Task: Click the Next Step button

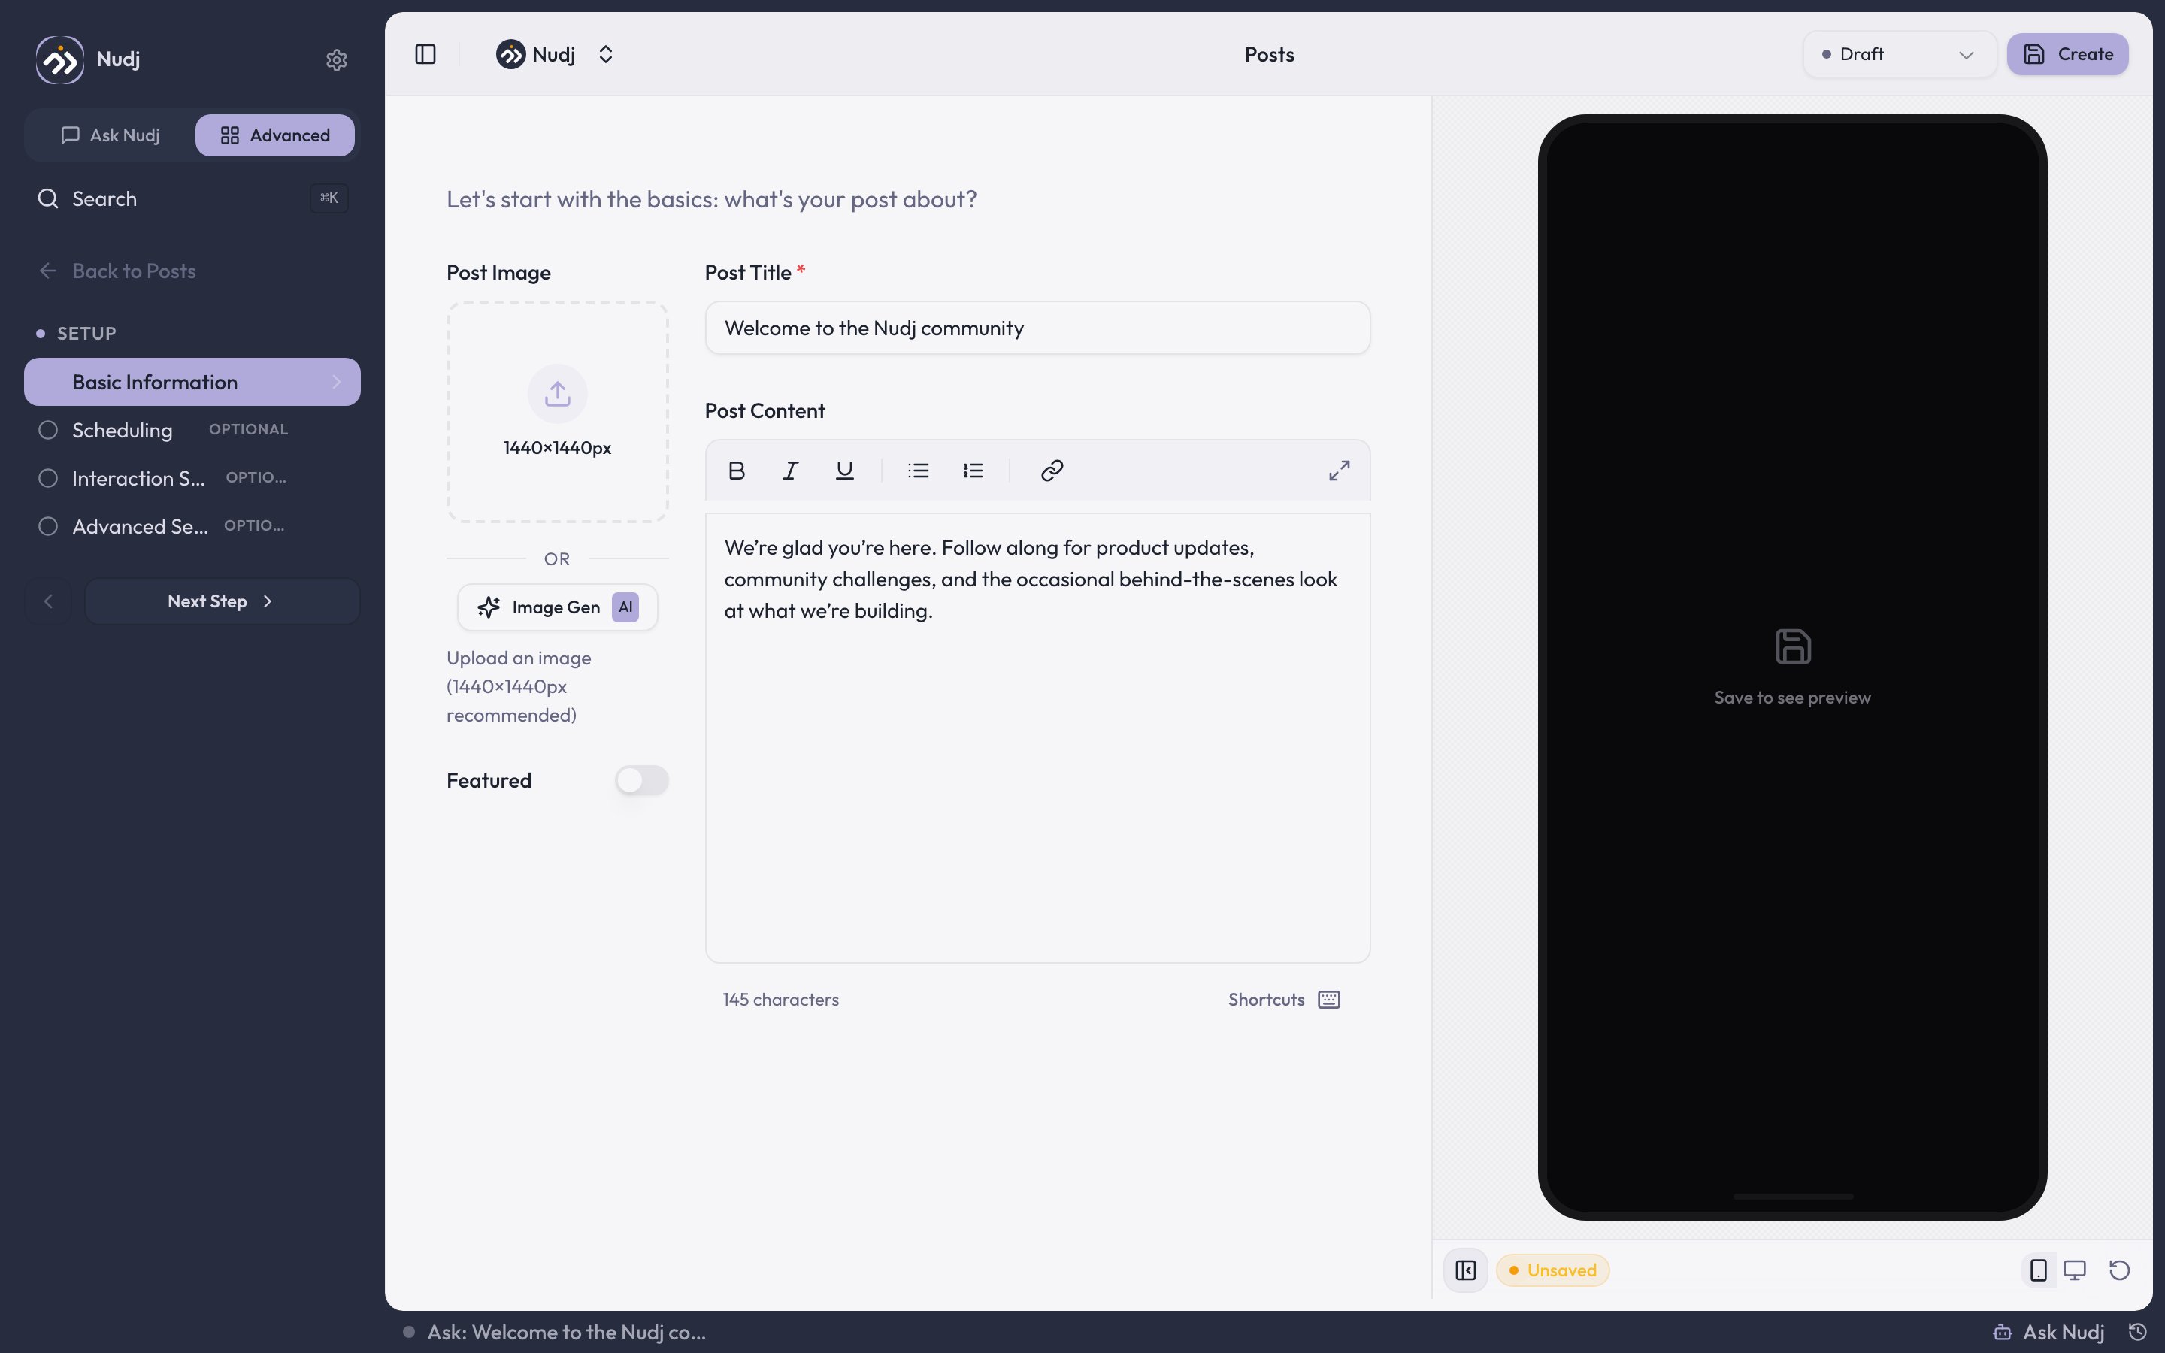Action: pos(222,601)
